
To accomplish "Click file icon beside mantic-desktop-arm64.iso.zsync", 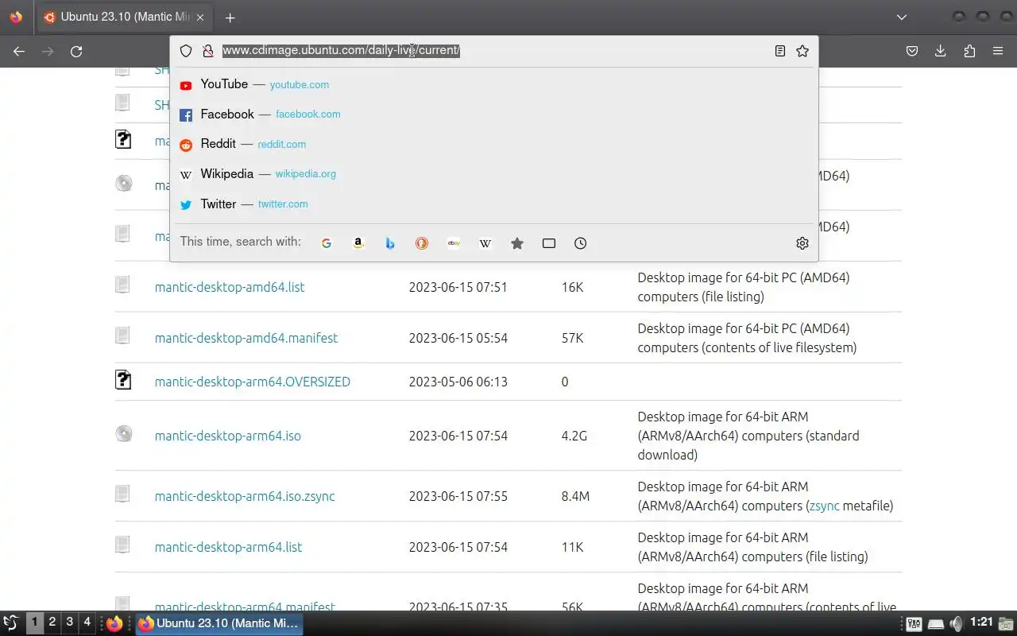I will [x=122, y=494].
